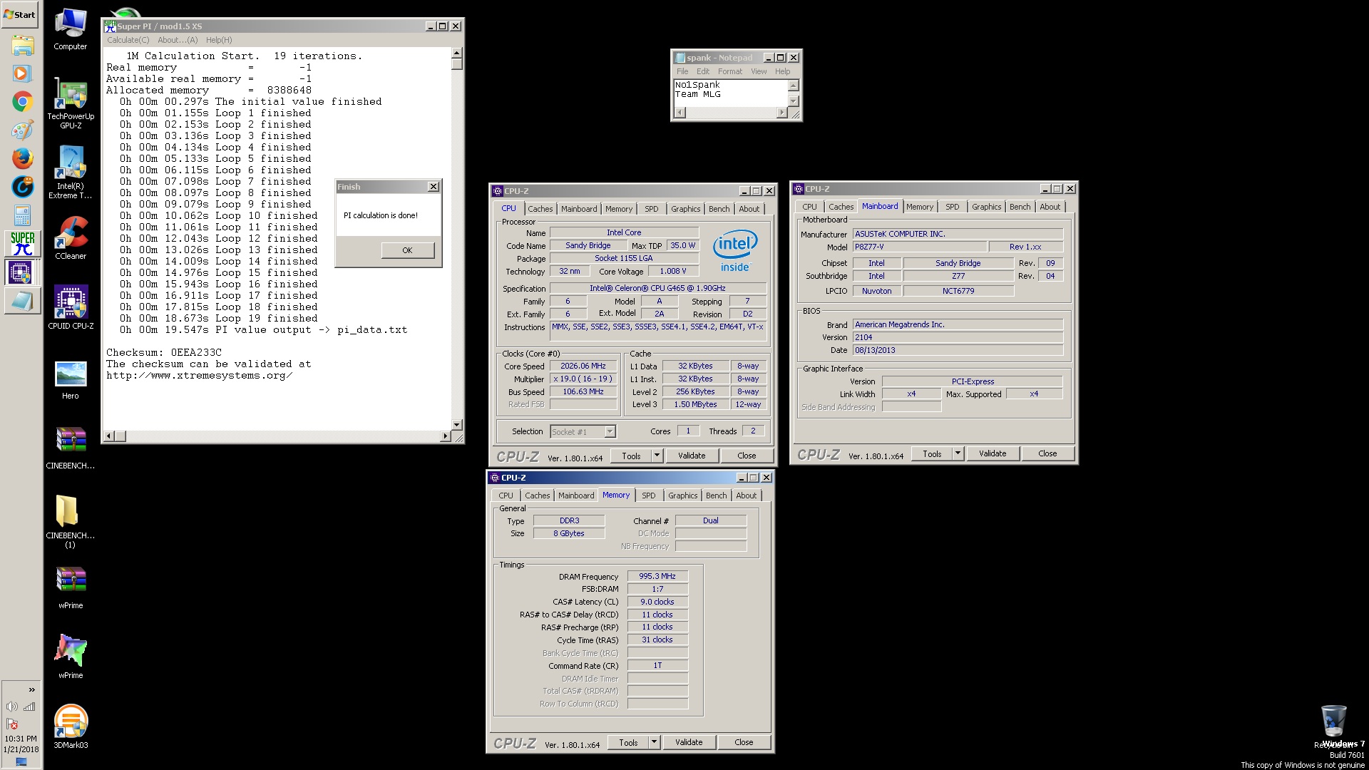The image size is (1369, 770).
Task: Select the CINEBENCH (1) folder icon
Action: point(71,521)
